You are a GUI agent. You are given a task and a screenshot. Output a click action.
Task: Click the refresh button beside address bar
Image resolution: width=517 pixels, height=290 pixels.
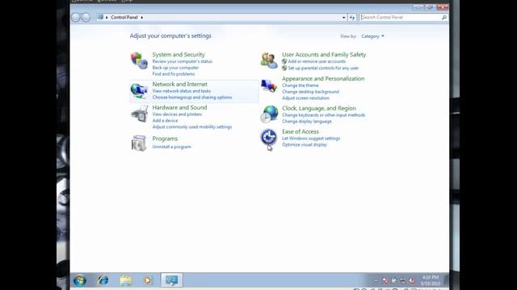tap(352, 18)
